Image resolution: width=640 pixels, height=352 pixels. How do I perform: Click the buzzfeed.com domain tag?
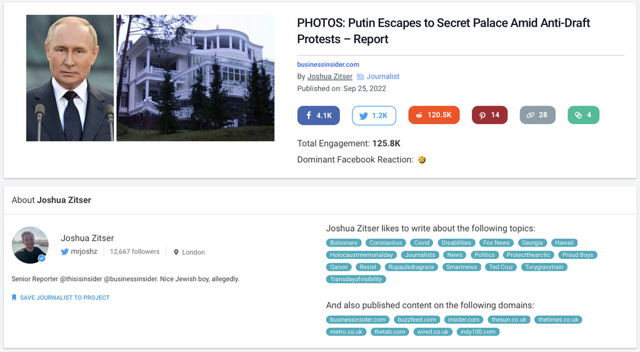[416, 320]
